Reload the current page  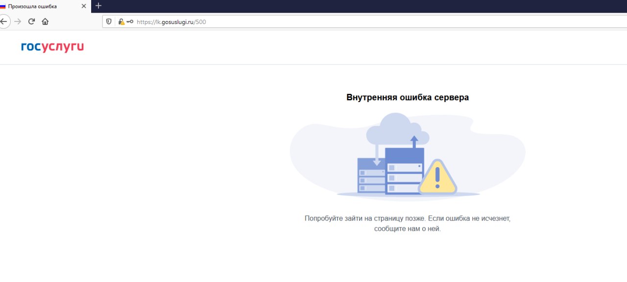(x=31, y=22)
